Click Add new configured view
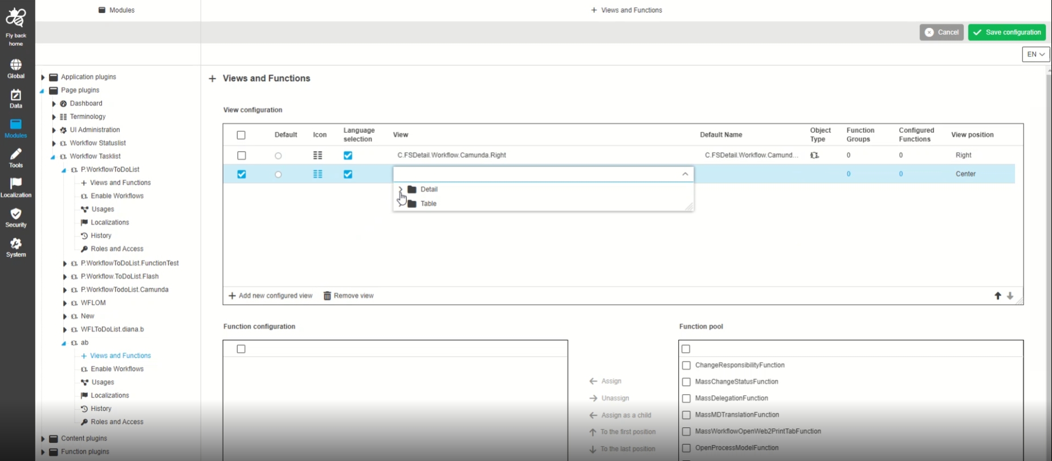This screenshot has height=461, width=1052. [x=271, y=296]
